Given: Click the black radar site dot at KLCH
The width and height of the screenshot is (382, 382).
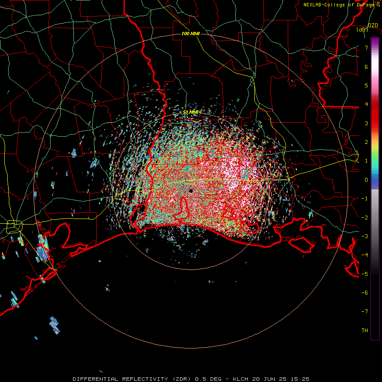Looking at the screenshot, I should point(191,191).
